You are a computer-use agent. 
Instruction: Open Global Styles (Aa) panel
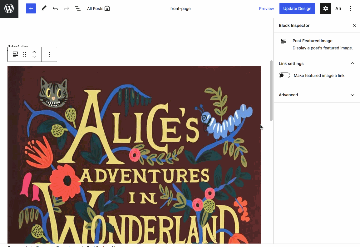click(338, 8)
